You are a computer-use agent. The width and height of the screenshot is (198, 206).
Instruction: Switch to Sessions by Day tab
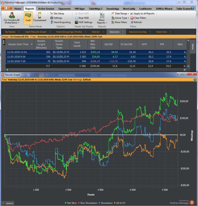tap(138, 32)
